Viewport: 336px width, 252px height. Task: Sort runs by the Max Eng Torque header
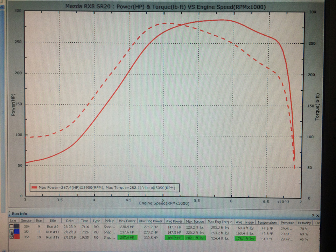click(x=220, y=222)
